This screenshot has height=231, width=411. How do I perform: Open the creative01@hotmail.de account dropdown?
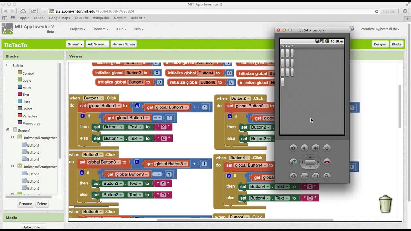(x=380, y=29)
